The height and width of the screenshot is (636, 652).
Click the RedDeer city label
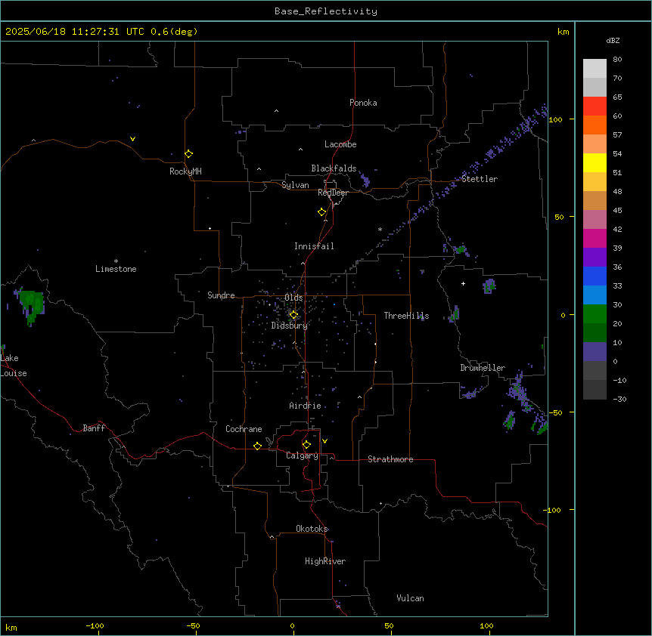pos(333,193)
